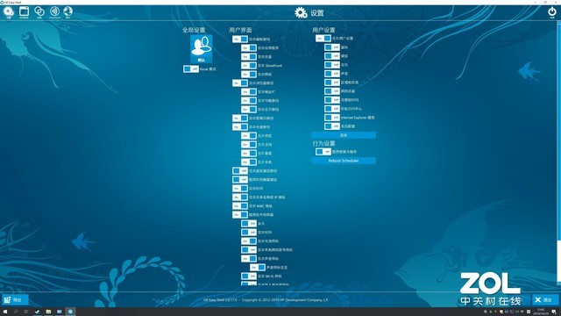The image size is (561, 316).
Task: Select the default user profile tile
Action: tap(201, 49)
